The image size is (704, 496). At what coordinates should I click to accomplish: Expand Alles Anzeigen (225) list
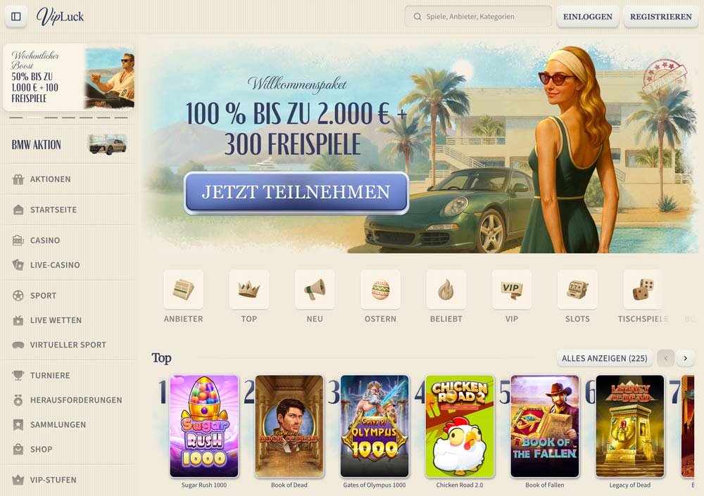point(604,358)
